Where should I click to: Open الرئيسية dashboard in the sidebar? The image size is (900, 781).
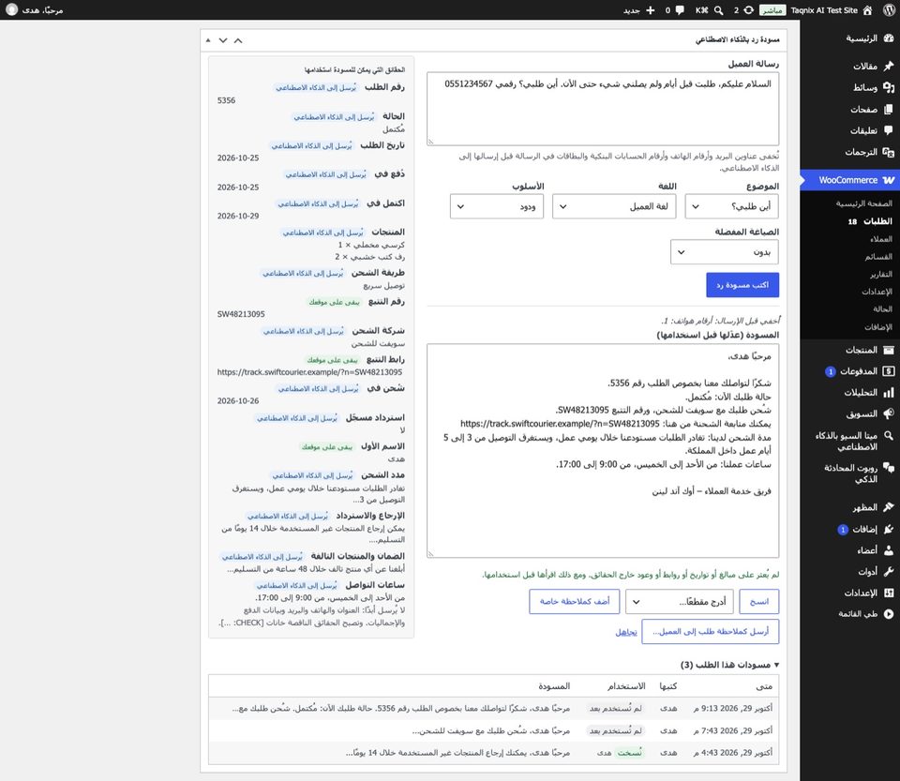pyautogui.click(x=849, y=38)
